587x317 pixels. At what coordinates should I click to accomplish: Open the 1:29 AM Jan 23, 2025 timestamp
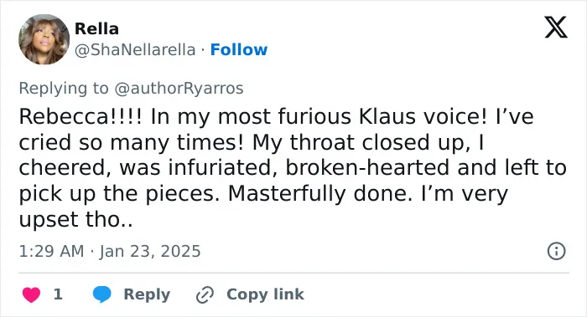110,251
